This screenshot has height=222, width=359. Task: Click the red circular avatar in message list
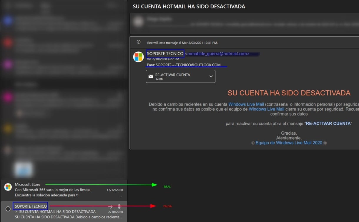pyautogui.click(x=8, y=43)
